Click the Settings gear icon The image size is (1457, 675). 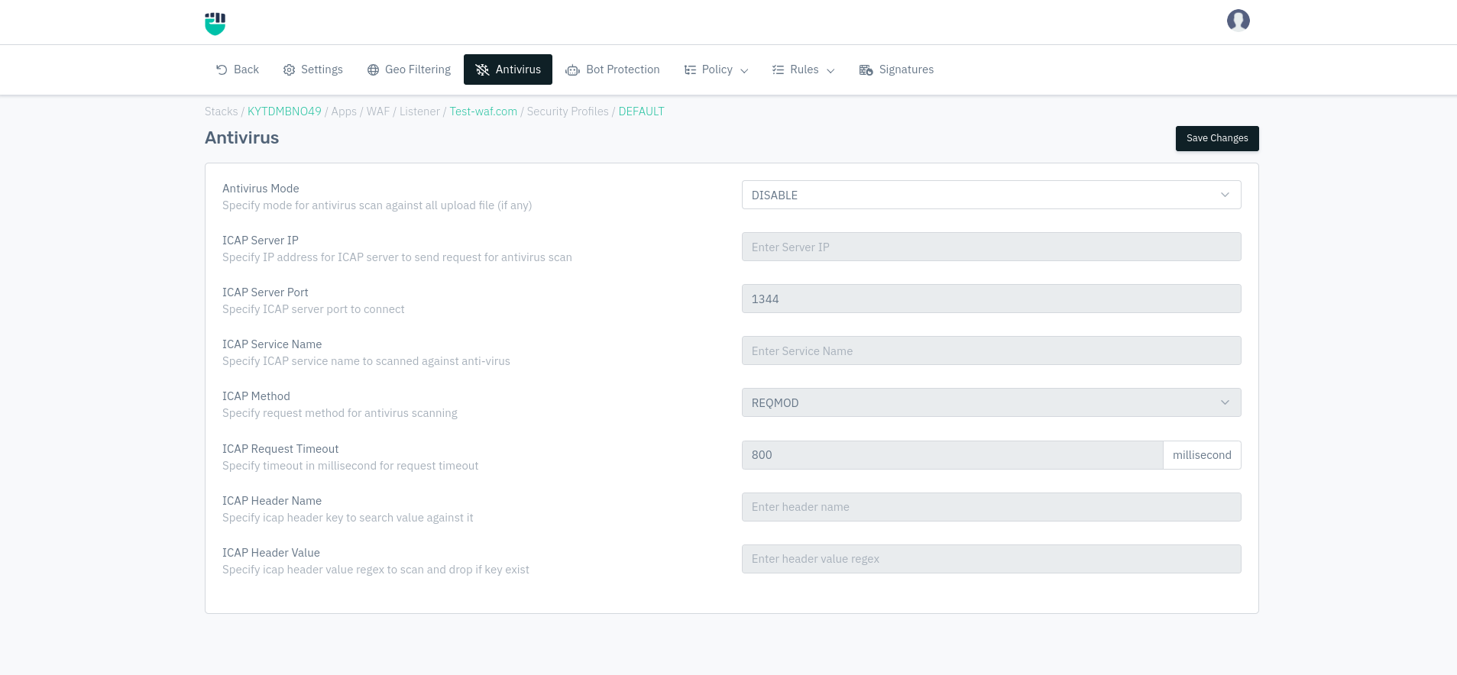click(289, 69)
